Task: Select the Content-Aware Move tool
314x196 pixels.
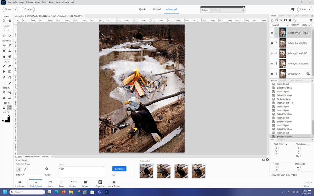Action: coord(4,98)
